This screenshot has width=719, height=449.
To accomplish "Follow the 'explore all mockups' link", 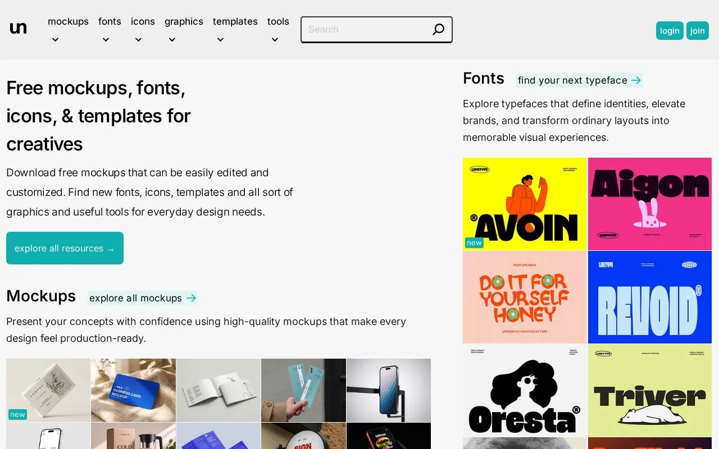I will point(143,298).
